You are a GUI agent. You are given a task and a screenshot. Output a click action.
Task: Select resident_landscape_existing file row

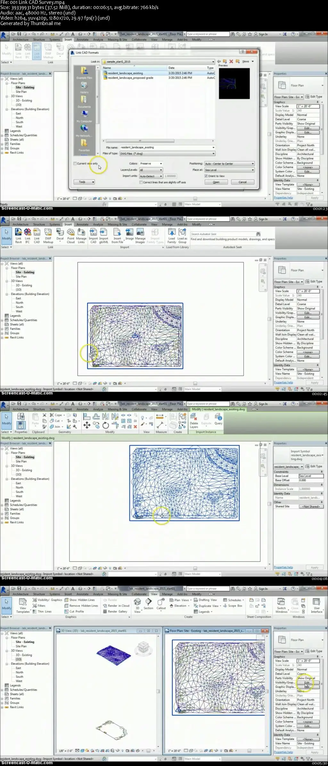click(159, 73)
